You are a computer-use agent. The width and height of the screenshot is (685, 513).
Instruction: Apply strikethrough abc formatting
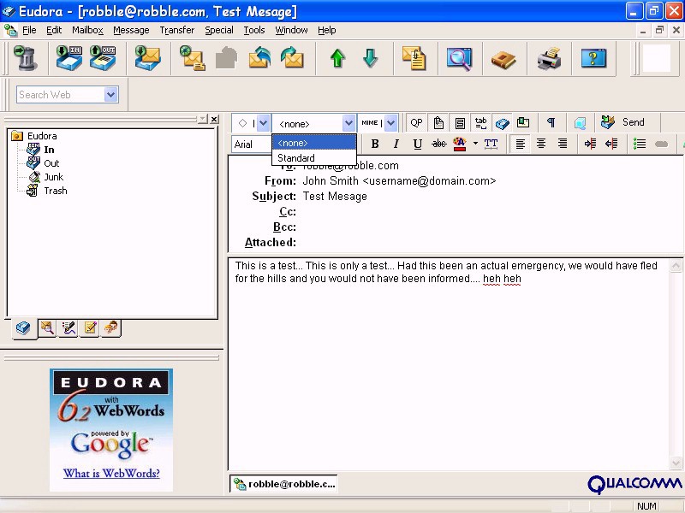(x=438, y=144)
